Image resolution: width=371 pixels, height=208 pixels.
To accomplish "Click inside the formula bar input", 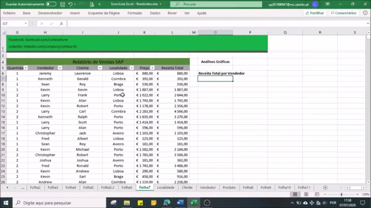I will (216, 24).
